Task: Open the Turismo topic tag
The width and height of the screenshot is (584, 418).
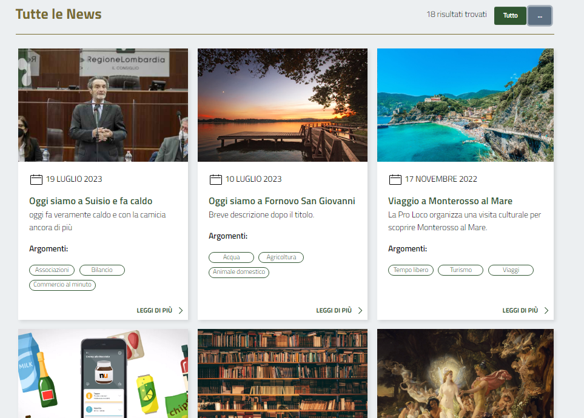Action: (x=460, y=270)
